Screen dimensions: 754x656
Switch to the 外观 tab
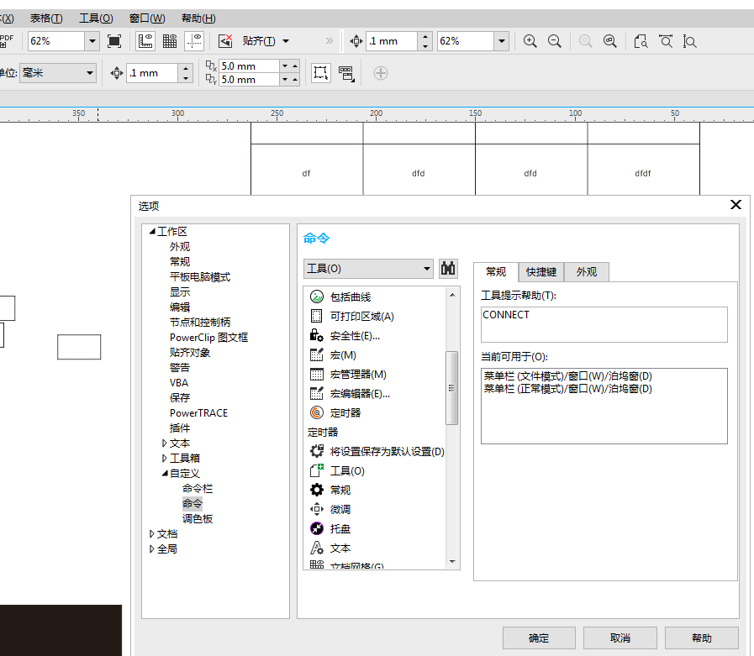click(x=587, y=272)
